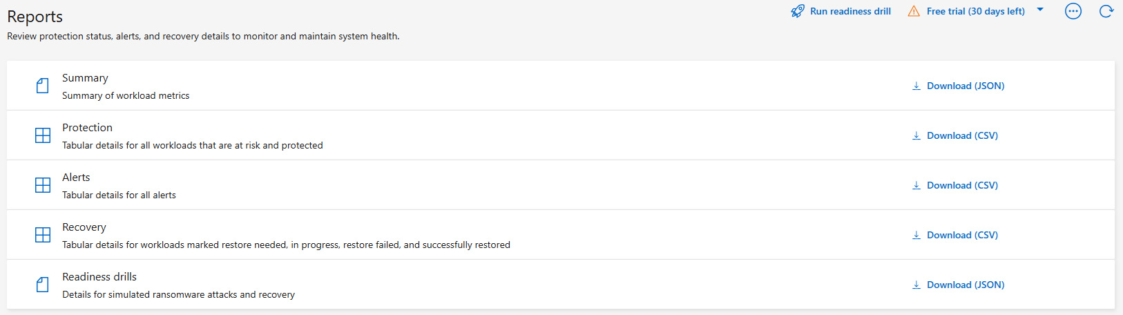The height and width of the screenshot is (315, 1123).
Task: Download the Summary report as JSON
Action: coord(965,86)
